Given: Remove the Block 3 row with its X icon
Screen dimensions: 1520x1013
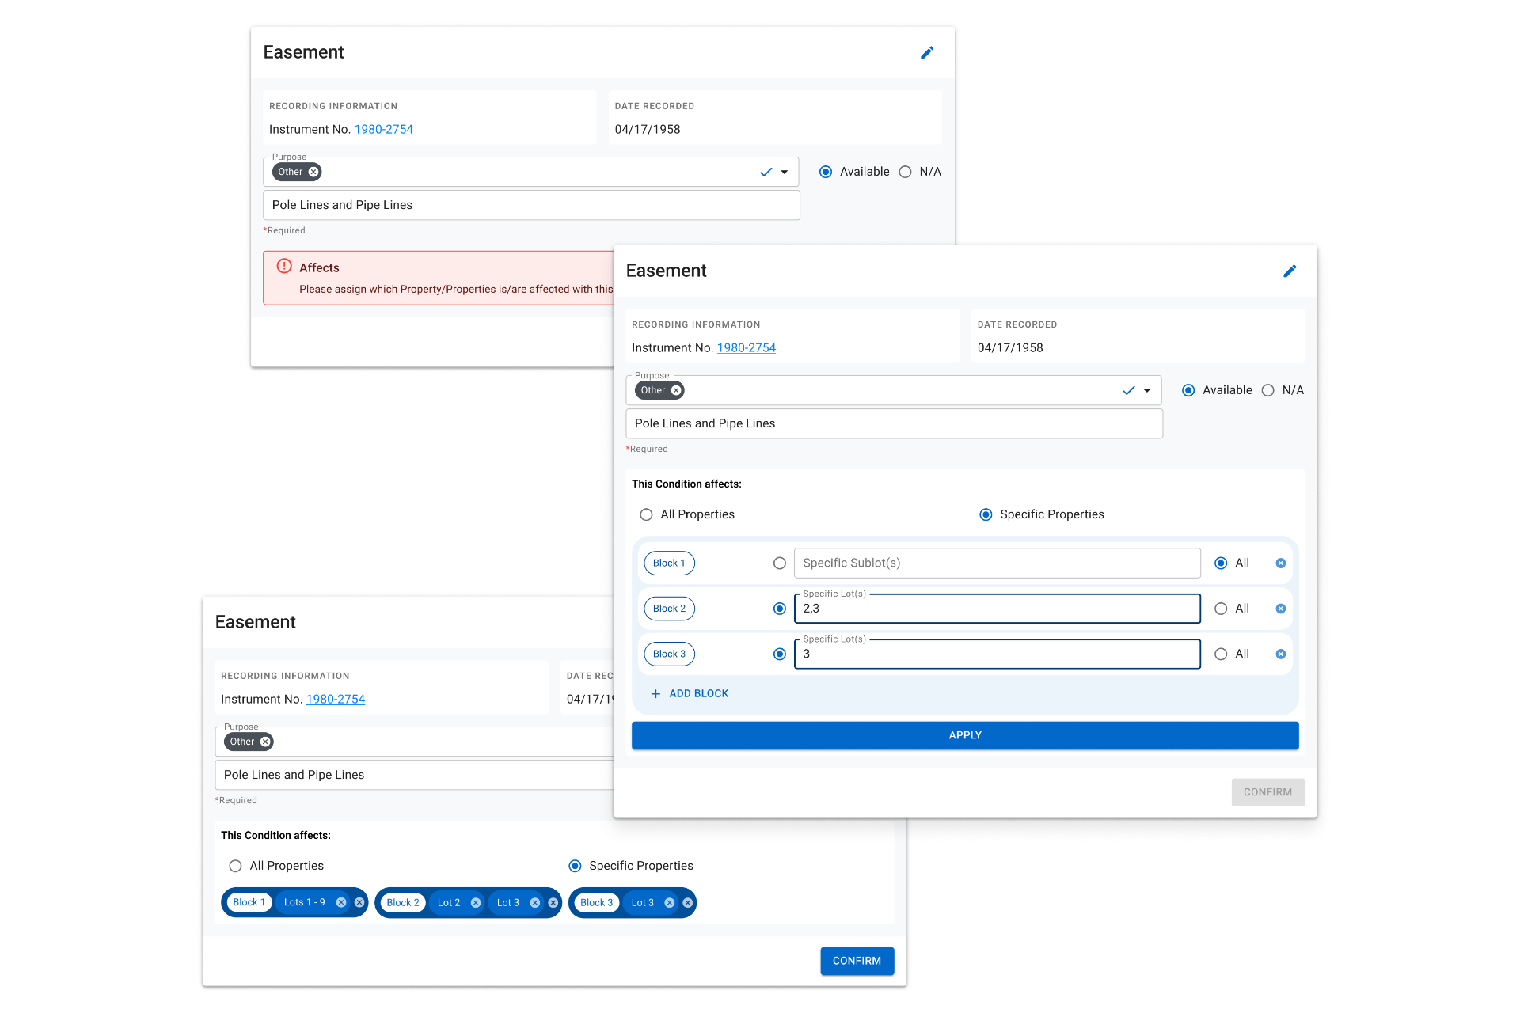Looking at the screenshot, I should 1280,654.
